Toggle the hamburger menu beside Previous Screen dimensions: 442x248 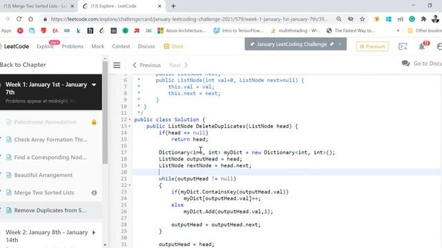(x=117, y=65)
